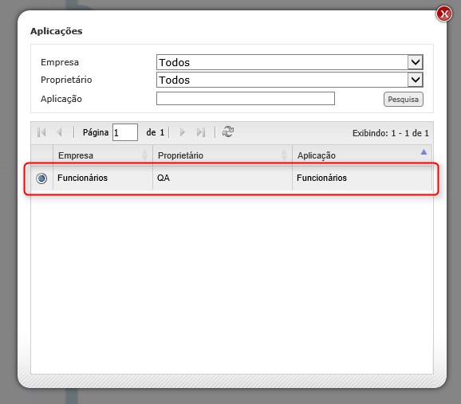Click the blue sort arrow in Aplicação header
This screenshot has height=404, width=461.
[424, 152]
